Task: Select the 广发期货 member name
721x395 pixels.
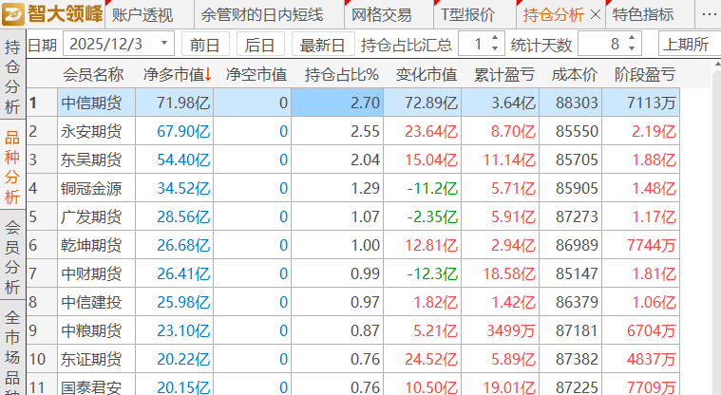Action: pos(91,217)
